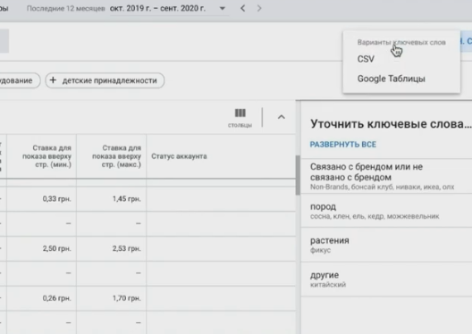Click the 'фикус' subtext
This screenshot has width=472, height=334.
320,250
